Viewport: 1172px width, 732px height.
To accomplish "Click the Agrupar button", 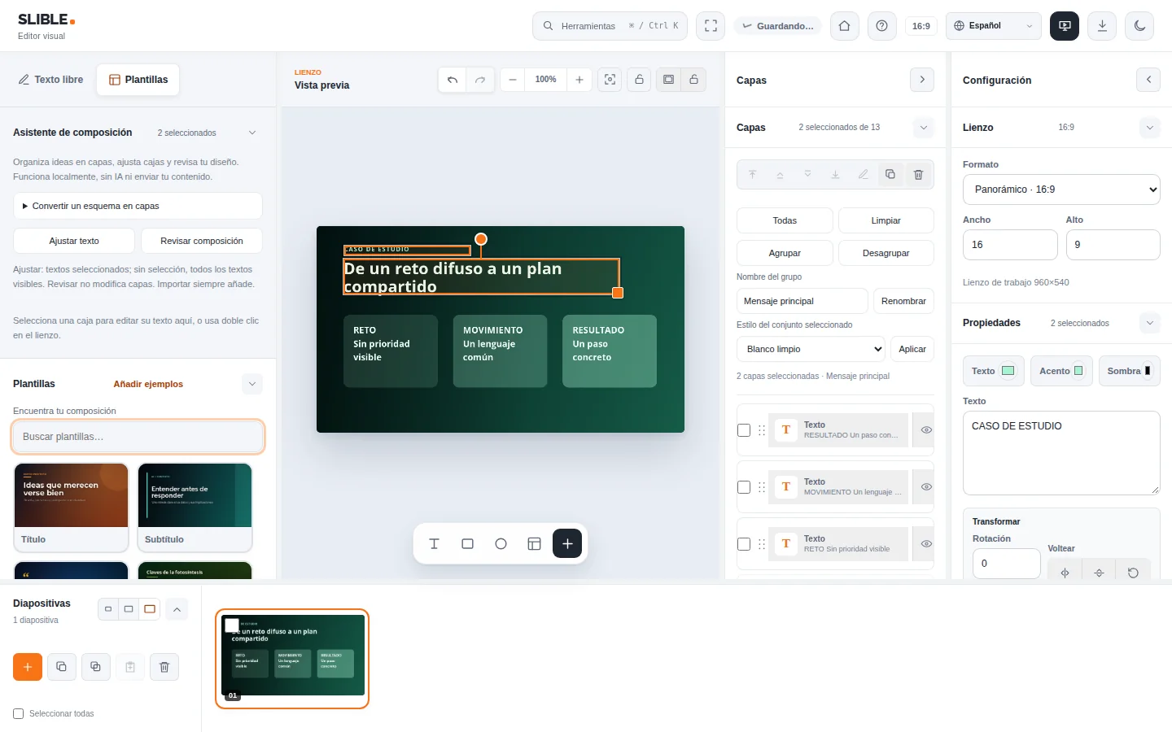I will tap(785, 253).
